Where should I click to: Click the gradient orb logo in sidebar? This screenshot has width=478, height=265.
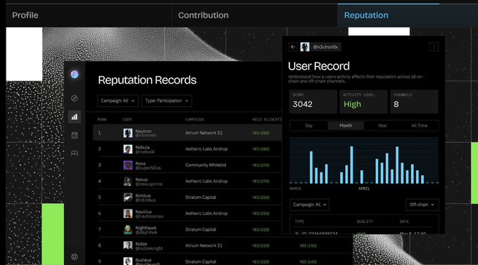[75, 75]
